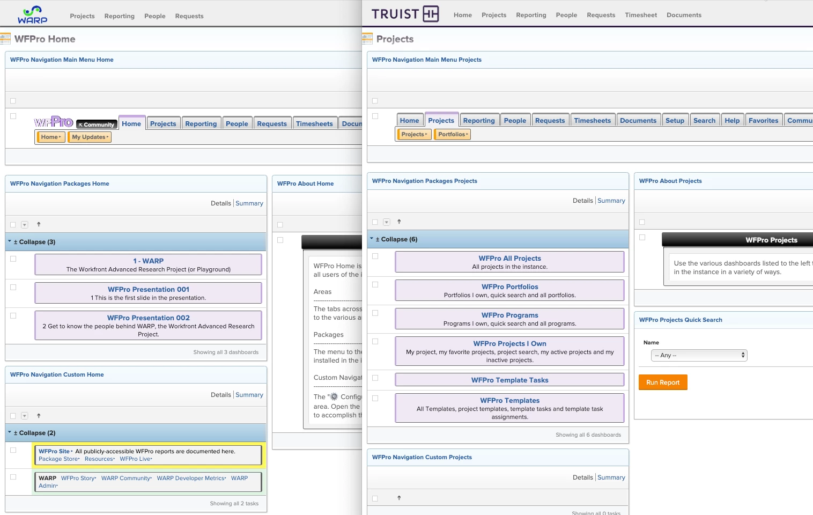813x515 pixels.
Task: Click the WFPro logo in the navigation menu
Action: (54, 122)
